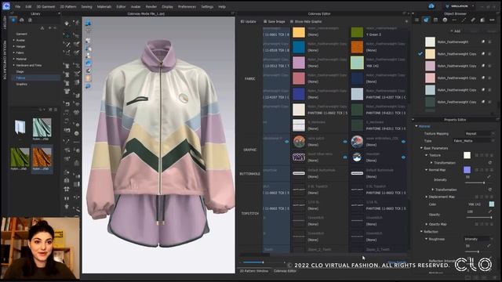The height and width of the screenshot is (282, 502).
Task: Click the yellow fabric swatch in Colorway Editor
Action: point(299,32)
